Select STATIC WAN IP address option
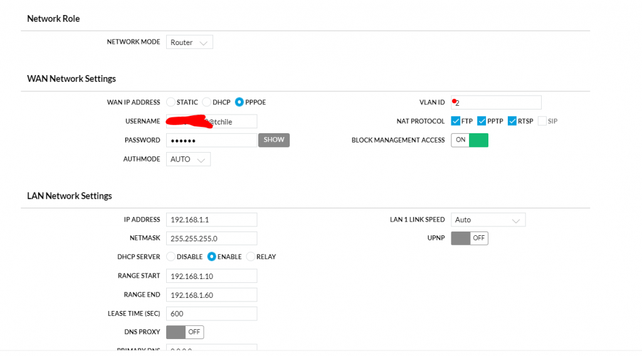 [171, 102]
